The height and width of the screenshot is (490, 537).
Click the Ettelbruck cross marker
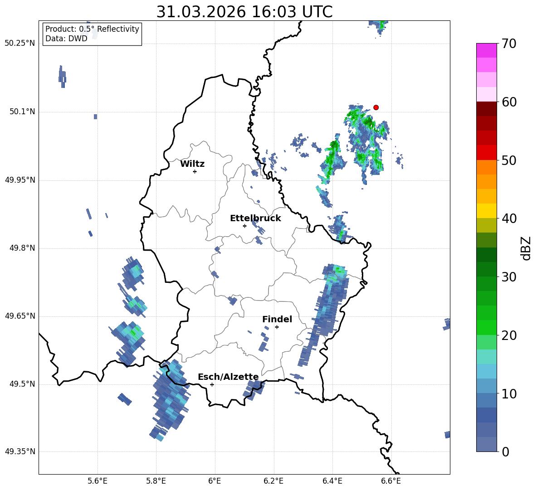[244, 226]
